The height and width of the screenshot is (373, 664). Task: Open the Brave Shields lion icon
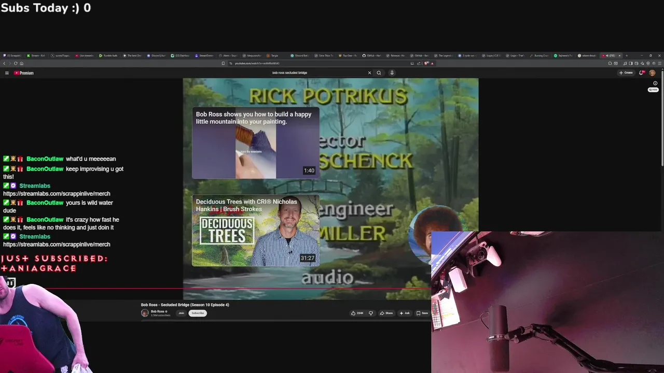[x=426, y=63]
